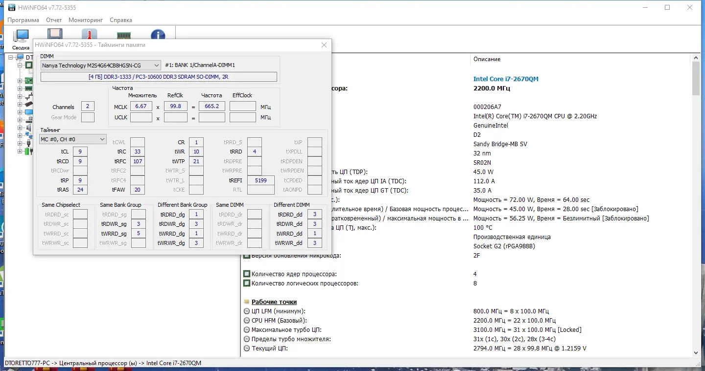
Task: Click the floppy disk save report icon
Action: [x=55, y=35]
